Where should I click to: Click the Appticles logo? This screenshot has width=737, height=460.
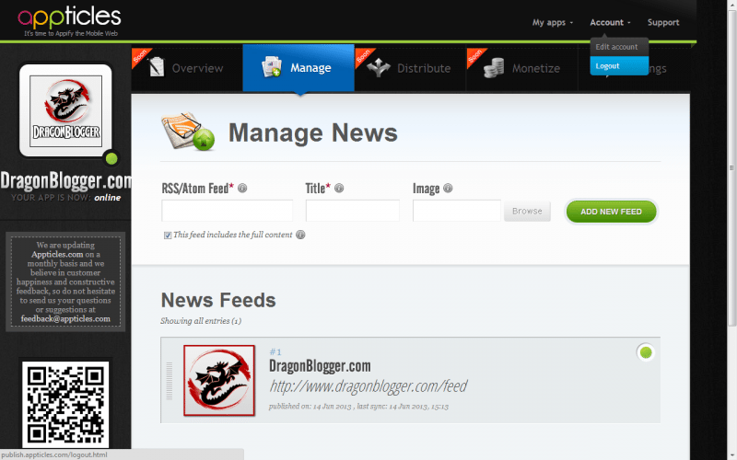coord(70,20)
